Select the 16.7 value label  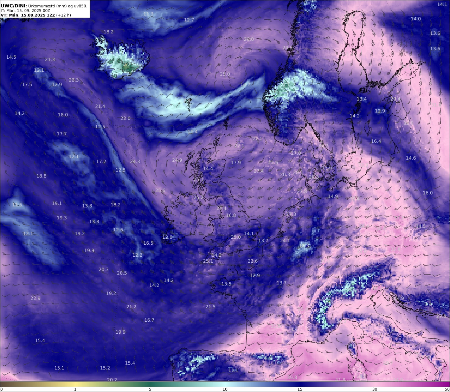(149, 320)
